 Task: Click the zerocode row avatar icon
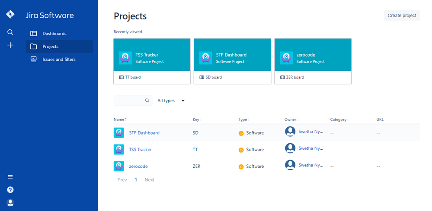(x=119, y=166)
